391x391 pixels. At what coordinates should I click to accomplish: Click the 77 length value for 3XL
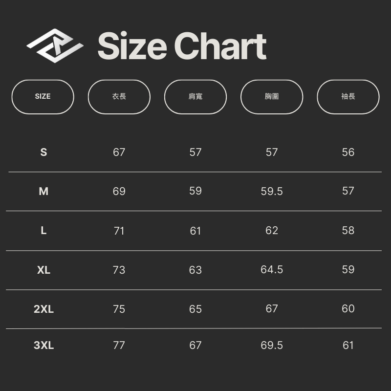119,345
